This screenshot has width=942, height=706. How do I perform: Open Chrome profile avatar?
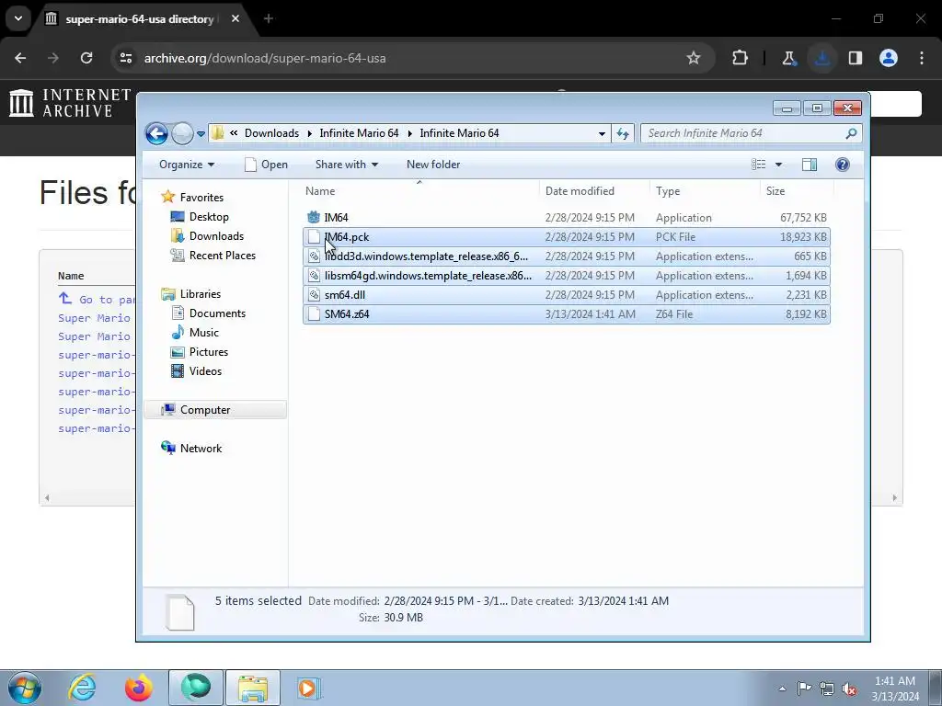pos(889,58)
